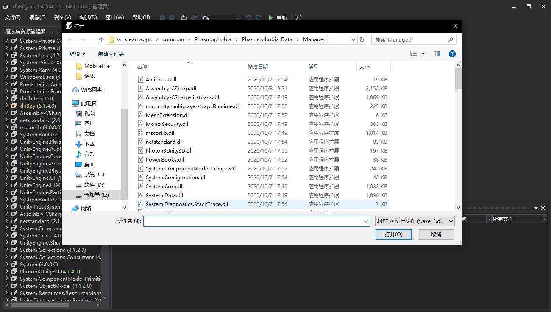Expand dnSpy (6.1.4.0) tree node
The image size is (551, 312).
point(7,106)
